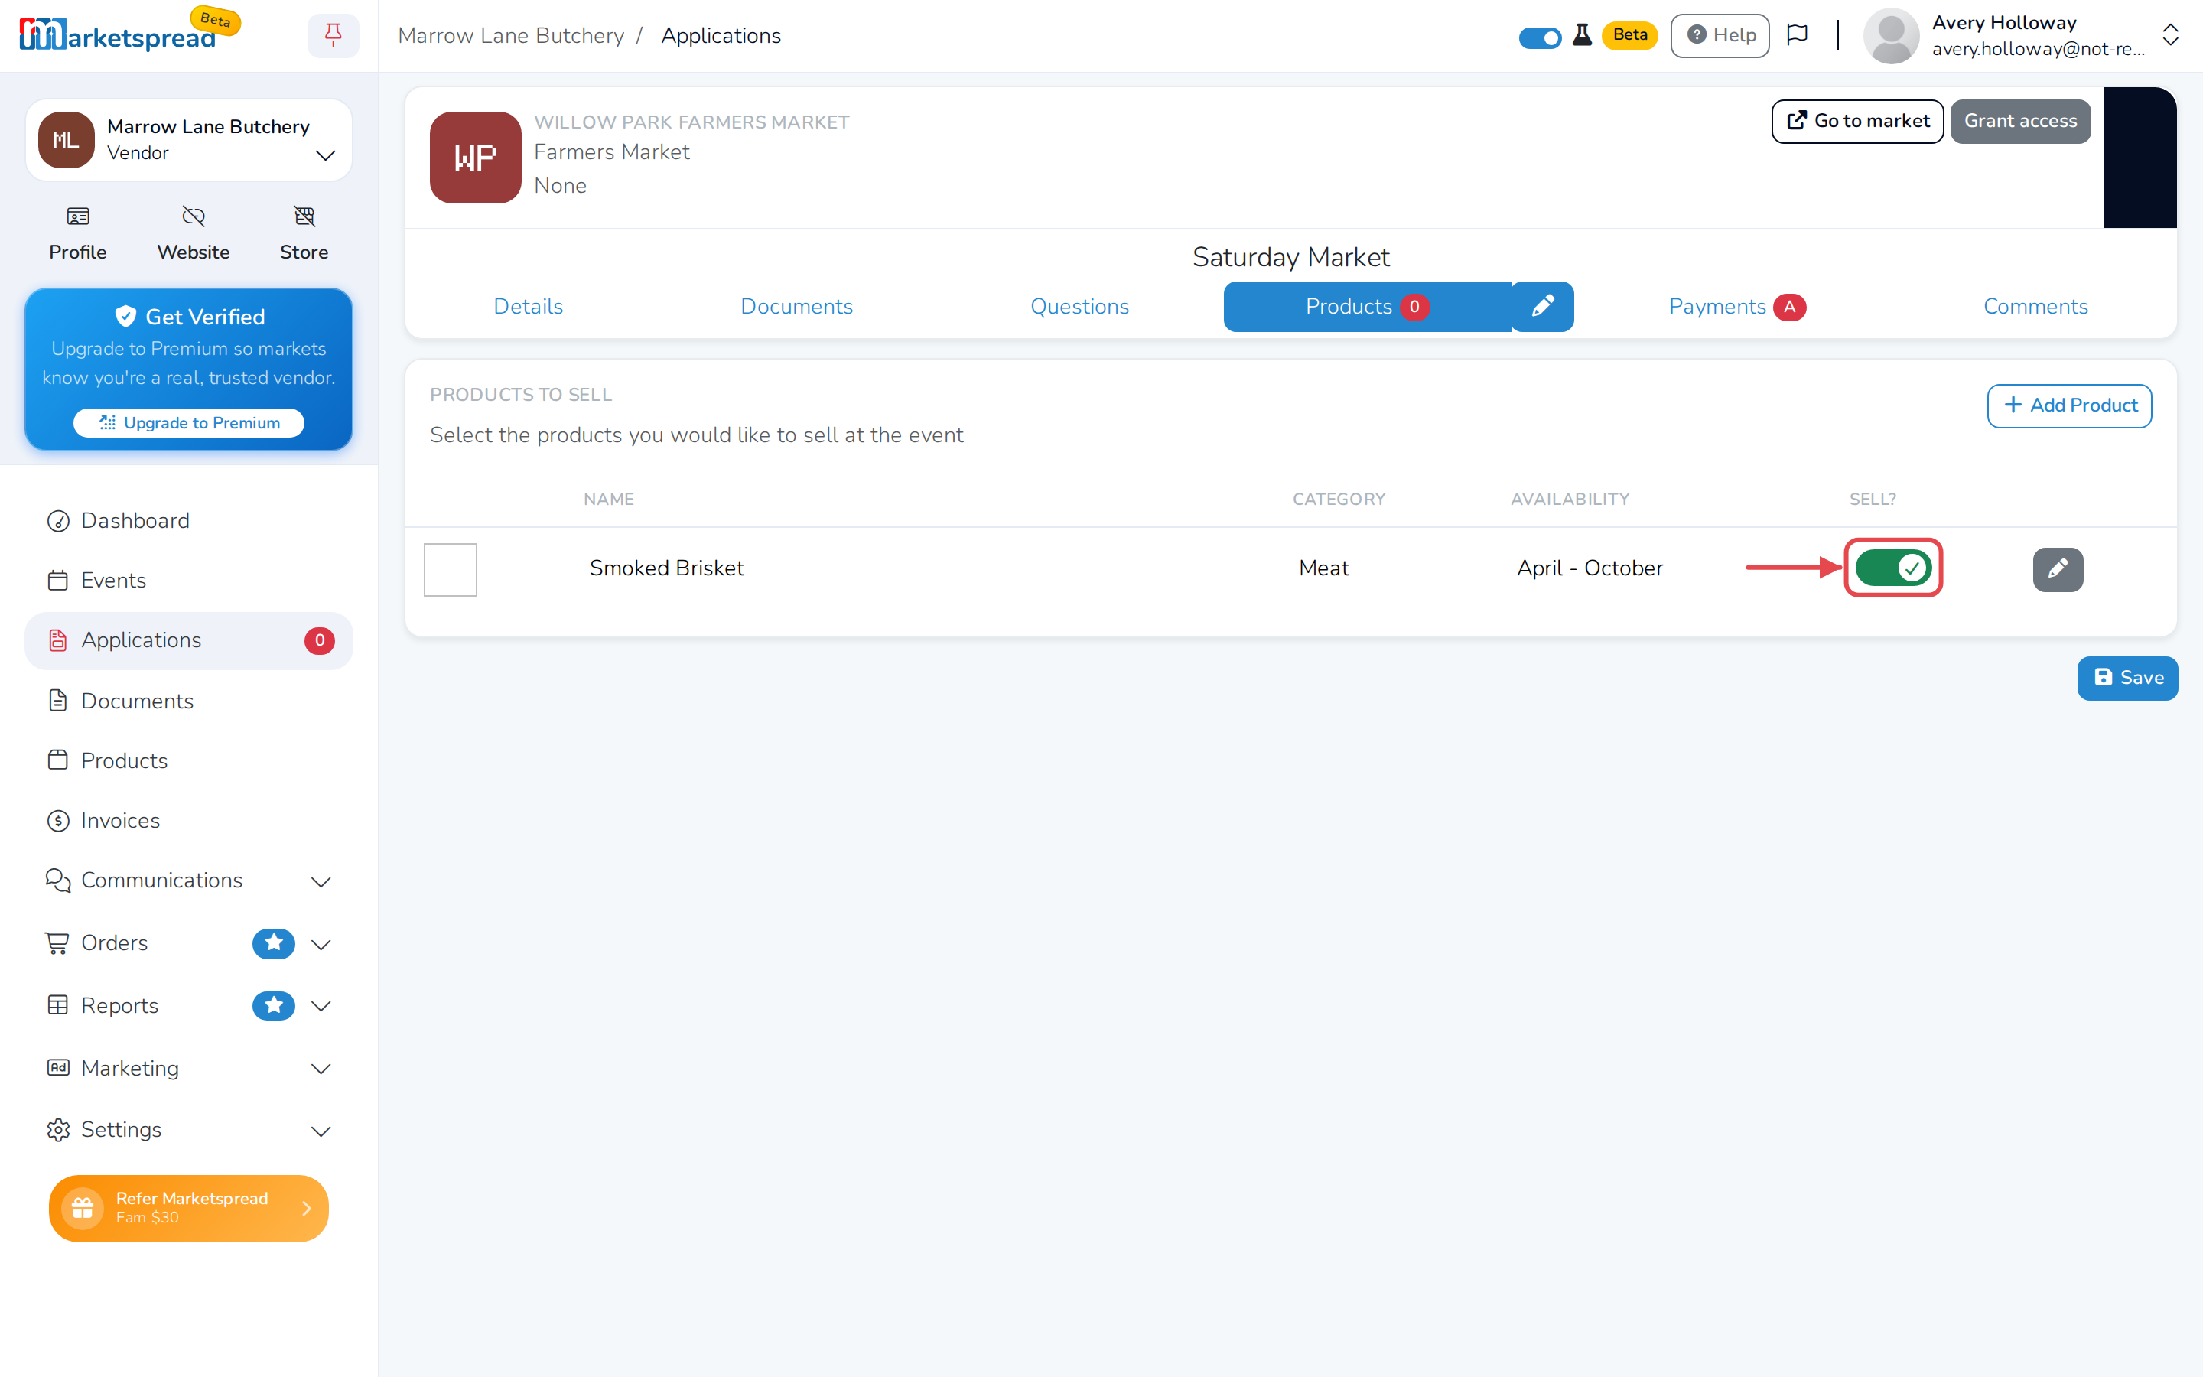Image resolution: width=2203 pixels, height=1377 pixels.
Task: Open the Profile icon in sidebar
Action: click(77, 216)
